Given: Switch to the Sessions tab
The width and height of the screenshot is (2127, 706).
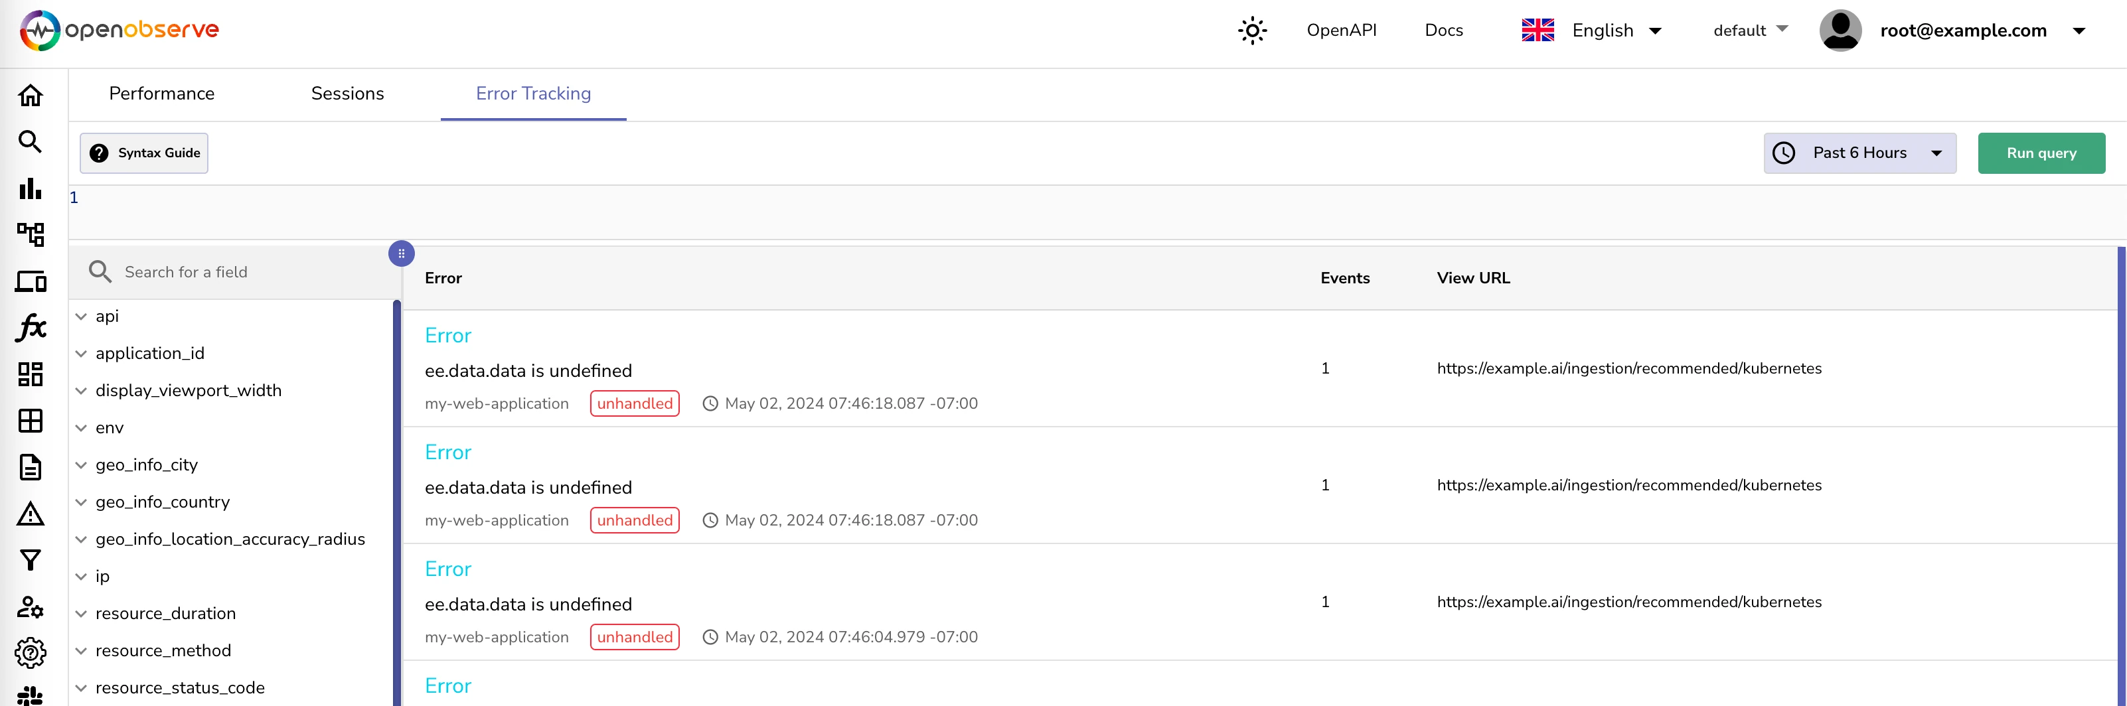Looking at the screenshot, I should pyautogui.click(x=347, y=94).
